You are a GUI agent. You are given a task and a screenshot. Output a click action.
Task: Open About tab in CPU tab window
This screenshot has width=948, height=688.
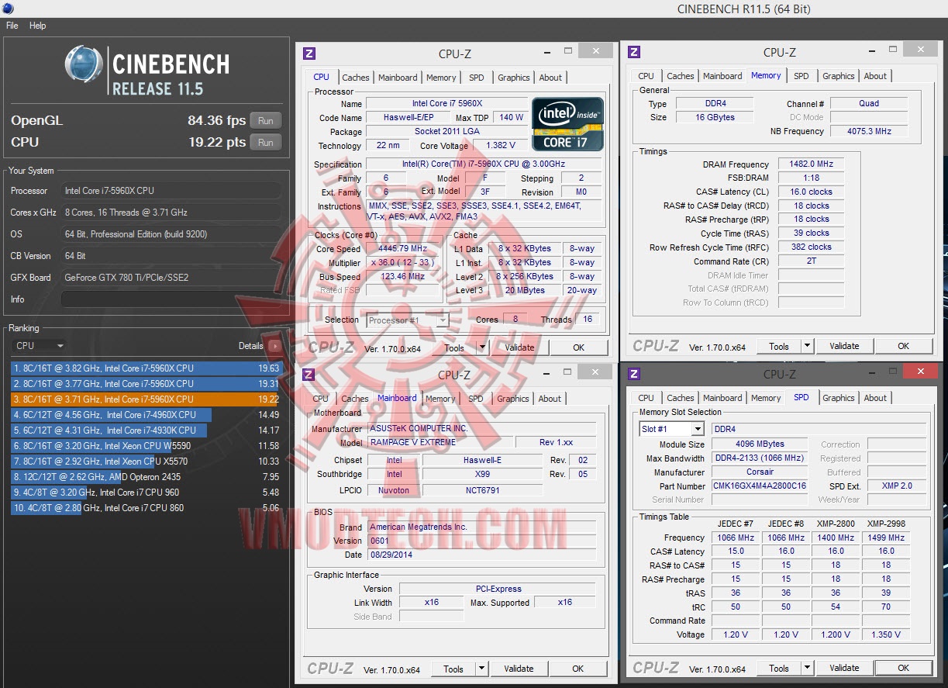point(550,78)
